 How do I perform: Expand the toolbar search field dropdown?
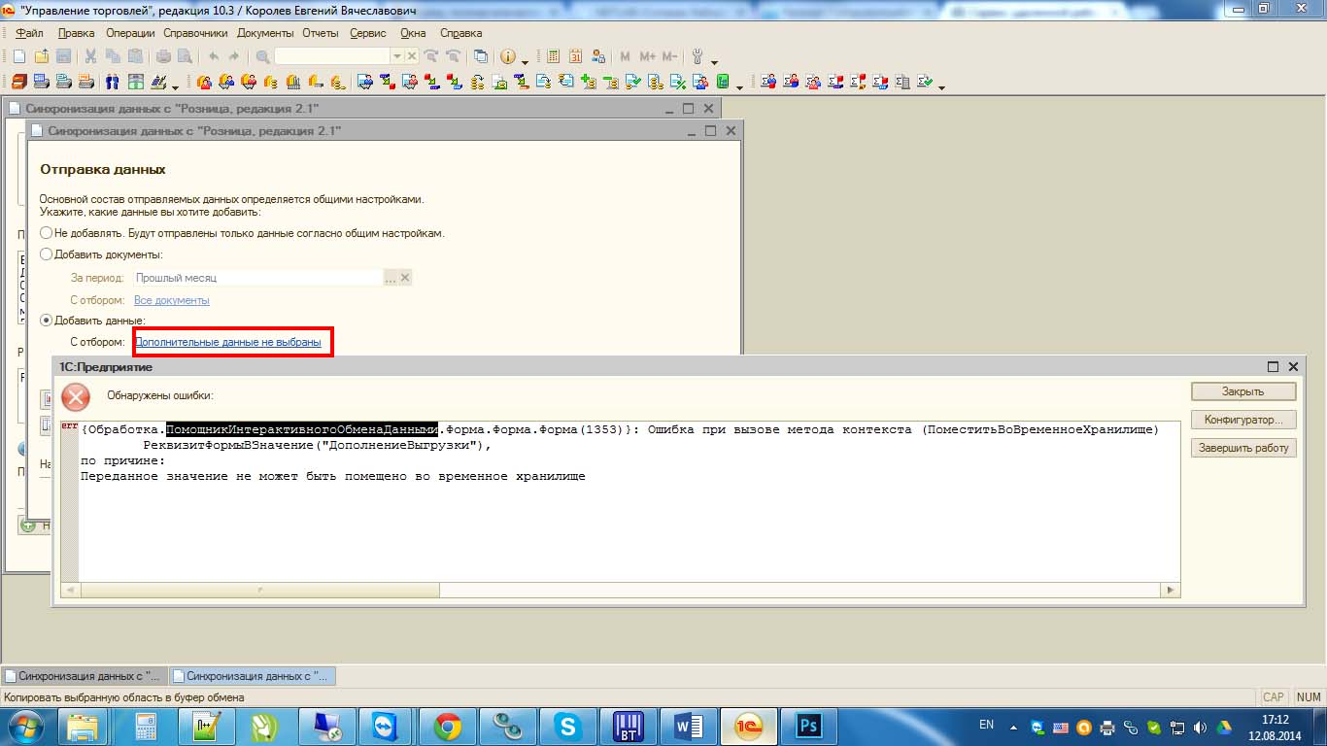click(x=396, y=57)
